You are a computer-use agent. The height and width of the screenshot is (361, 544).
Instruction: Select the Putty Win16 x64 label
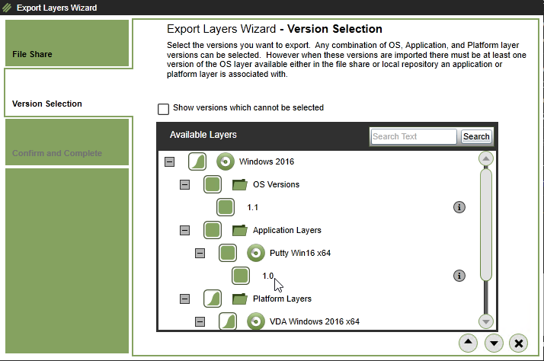click(x=300, y=253)
